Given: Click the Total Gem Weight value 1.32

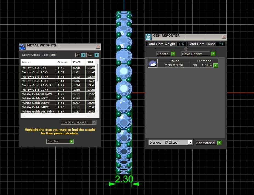Looking at the screenshot, I should [181, 44].
